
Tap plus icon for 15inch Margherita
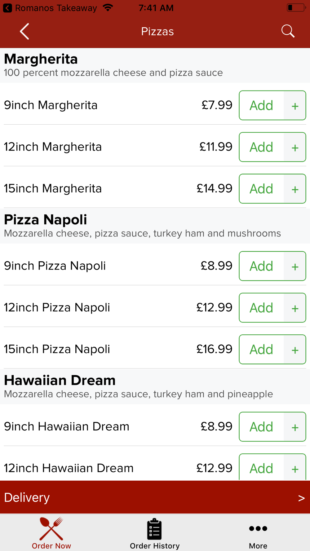(295, 189)
